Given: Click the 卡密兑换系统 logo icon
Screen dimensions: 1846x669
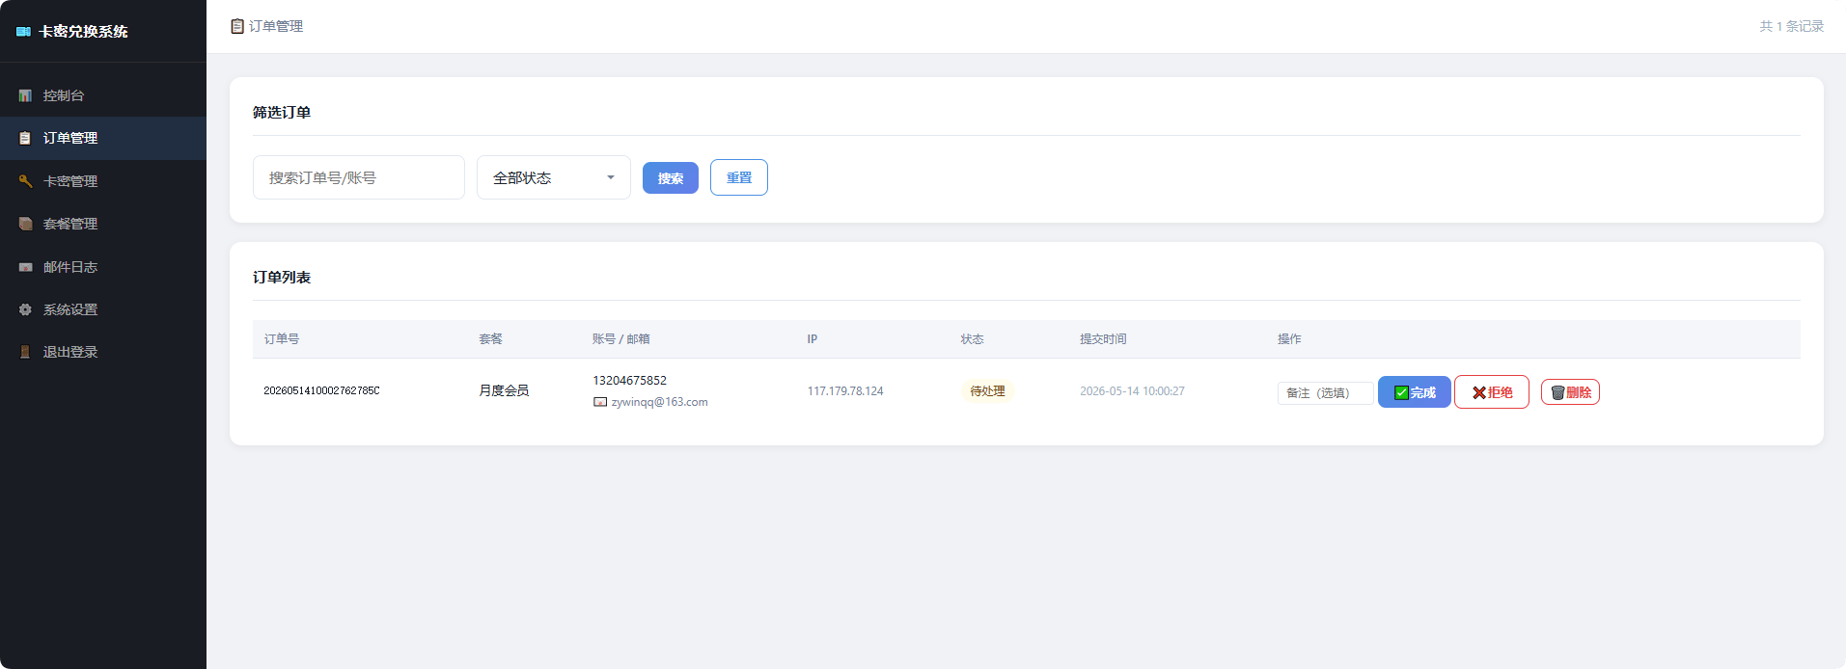Looking at the screenshot, I should (x=24, y=32).
